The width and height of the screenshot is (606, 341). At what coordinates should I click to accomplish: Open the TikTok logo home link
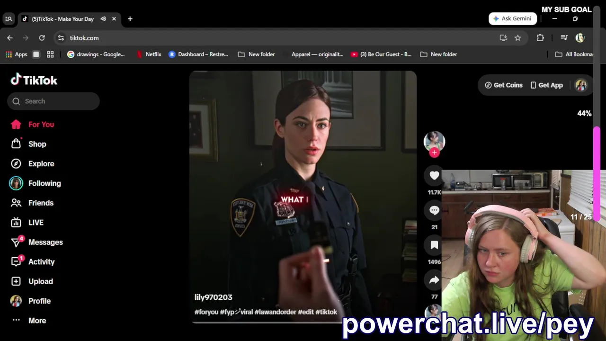click(x=34, y=80)
